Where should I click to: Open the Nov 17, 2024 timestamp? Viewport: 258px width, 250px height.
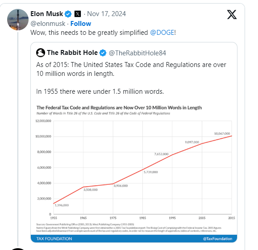[x=106, y=14]
